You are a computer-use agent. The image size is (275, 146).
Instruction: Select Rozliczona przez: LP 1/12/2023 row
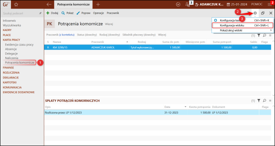pyautogui.click(x=158, y=113)
